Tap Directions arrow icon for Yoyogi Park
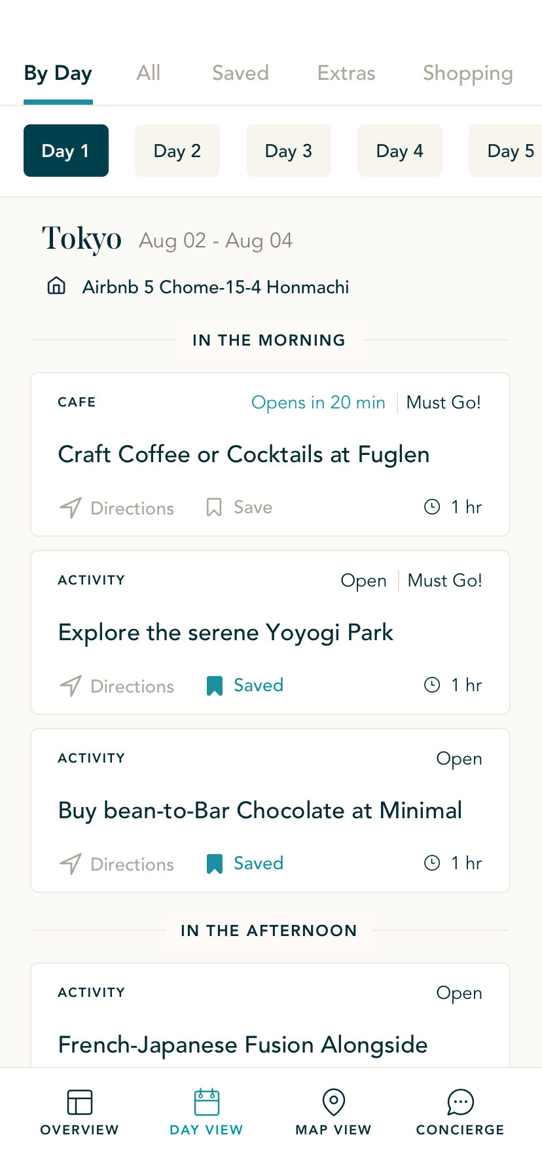 click(71, 685)
